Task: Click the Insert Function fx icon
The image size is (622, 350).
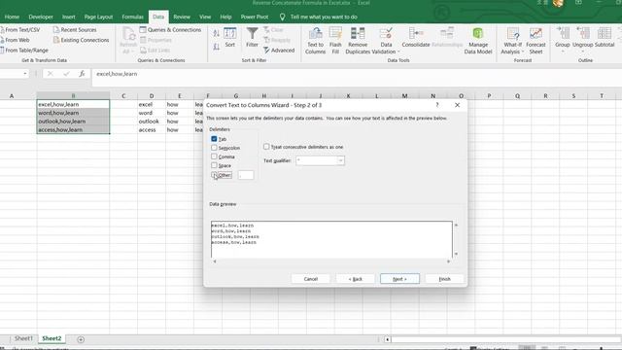Action: coord(82,74)
